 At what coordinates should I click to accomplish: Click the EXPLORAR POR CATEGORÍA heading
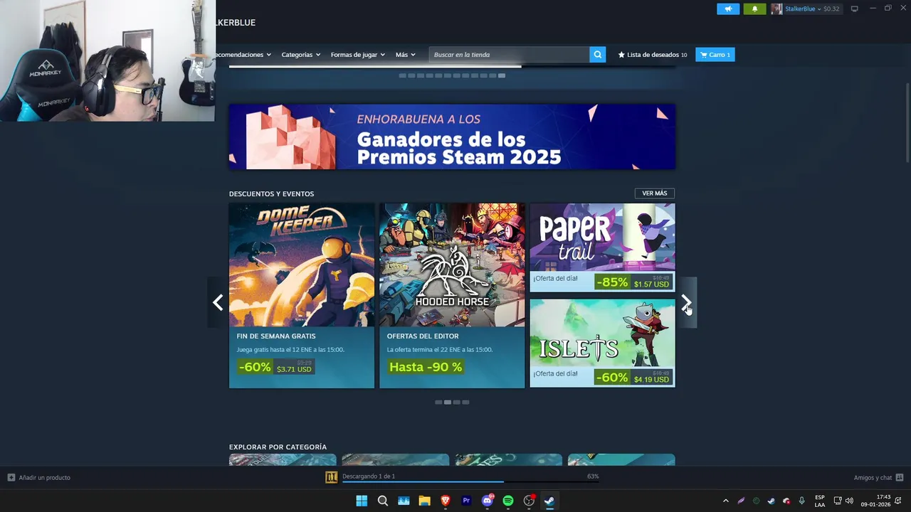278,447
